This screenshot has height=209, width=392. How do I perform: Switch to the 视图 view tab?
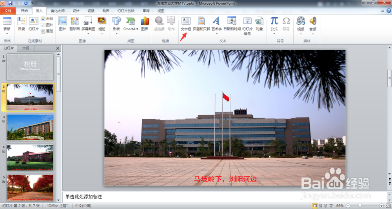pyautogui.click(x=161, y=11)
